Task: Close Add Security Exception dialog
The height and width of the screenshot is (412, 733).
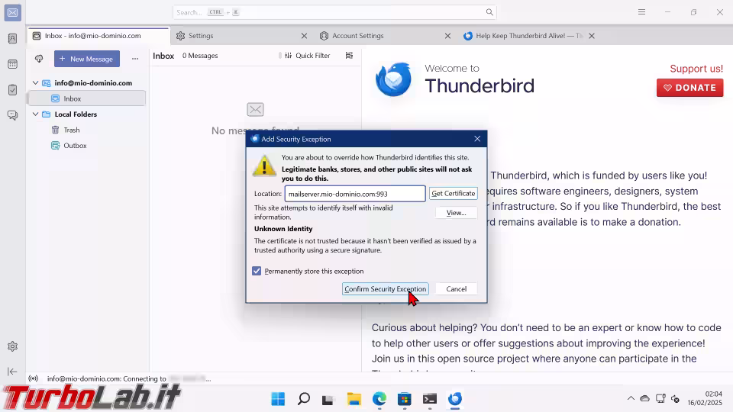Action: (477, 139)
